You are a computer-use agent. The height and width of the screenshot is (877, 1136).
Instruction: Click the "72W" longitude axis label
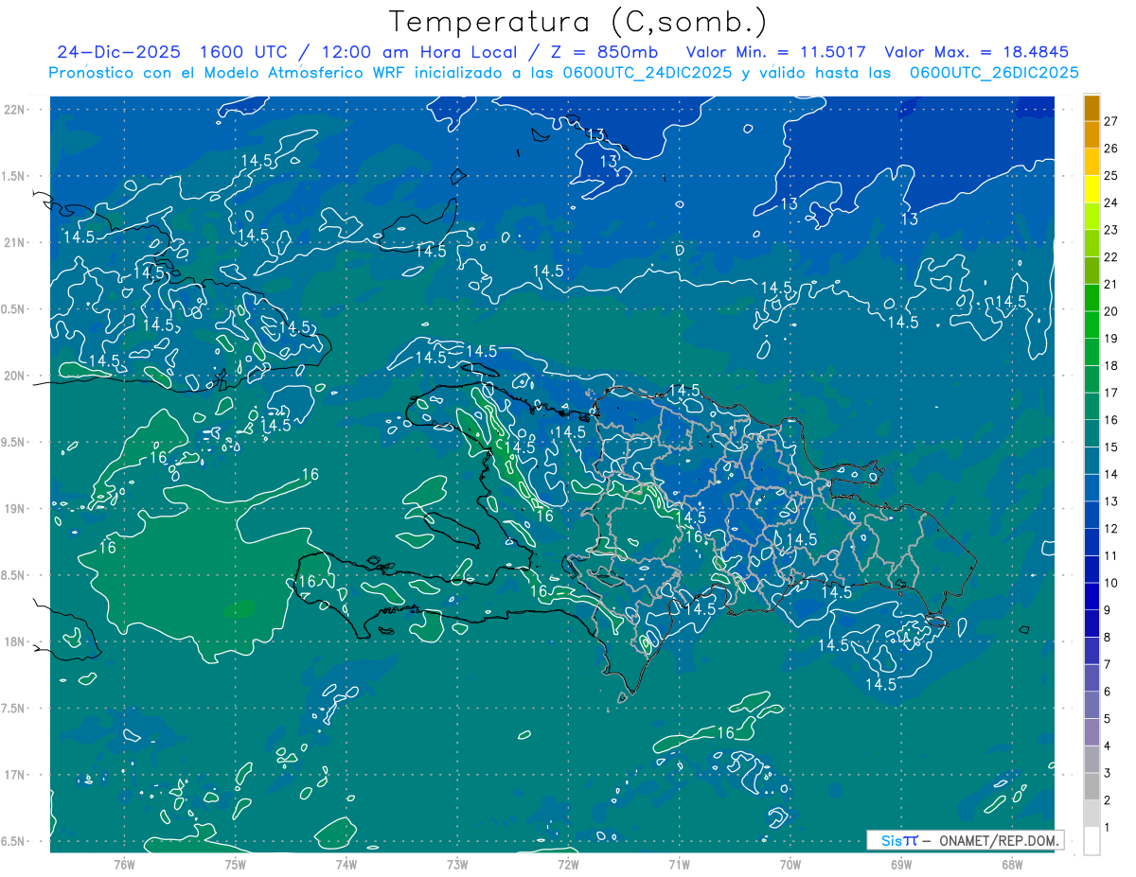pos(568,863)
